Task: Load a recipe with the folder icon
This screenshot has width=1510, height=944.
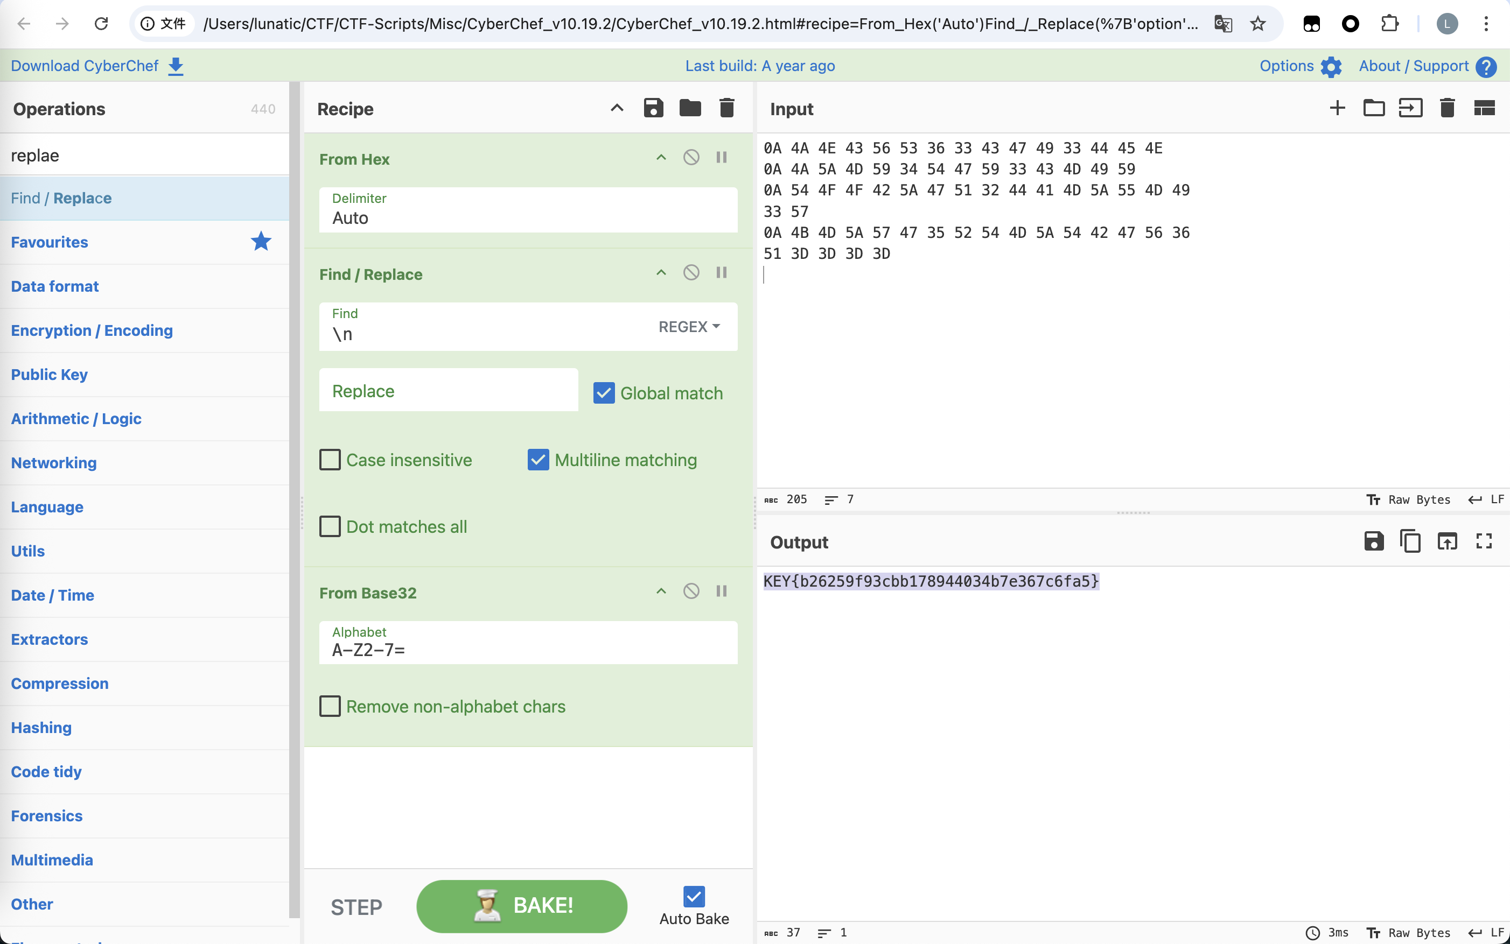Action: (690, 108)
